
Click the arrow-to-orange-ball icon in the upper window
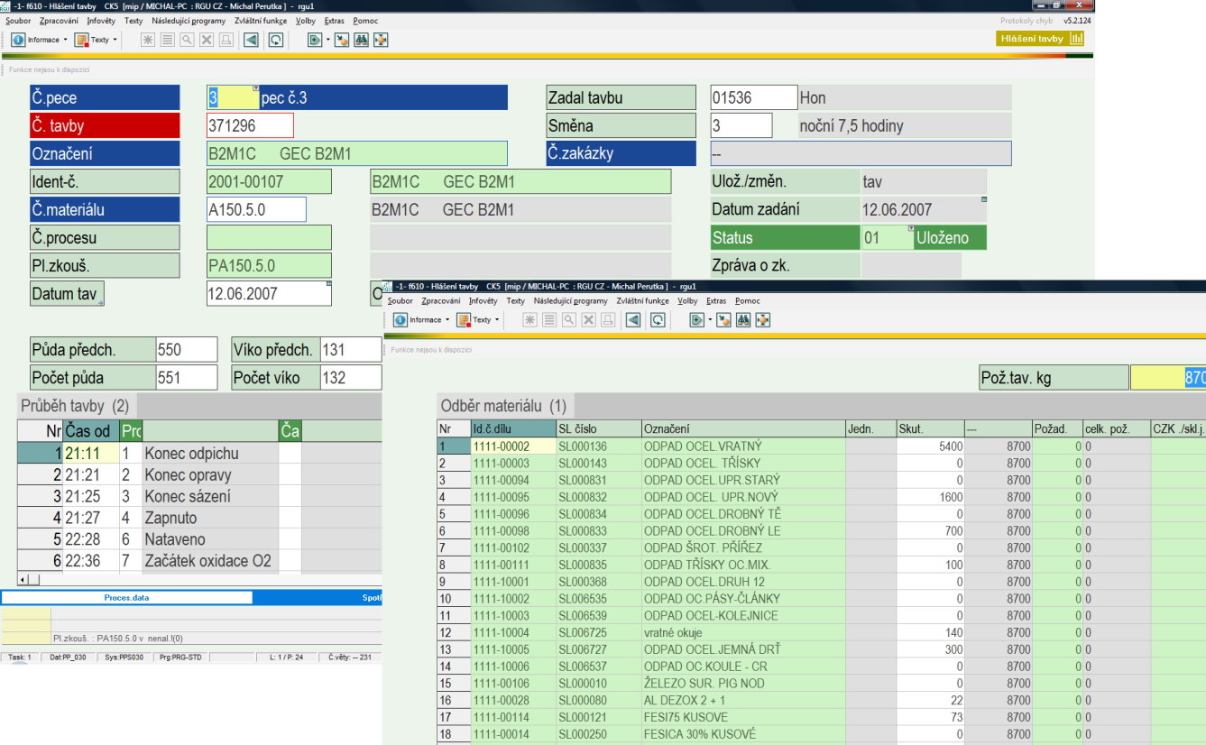coord(342,40)
